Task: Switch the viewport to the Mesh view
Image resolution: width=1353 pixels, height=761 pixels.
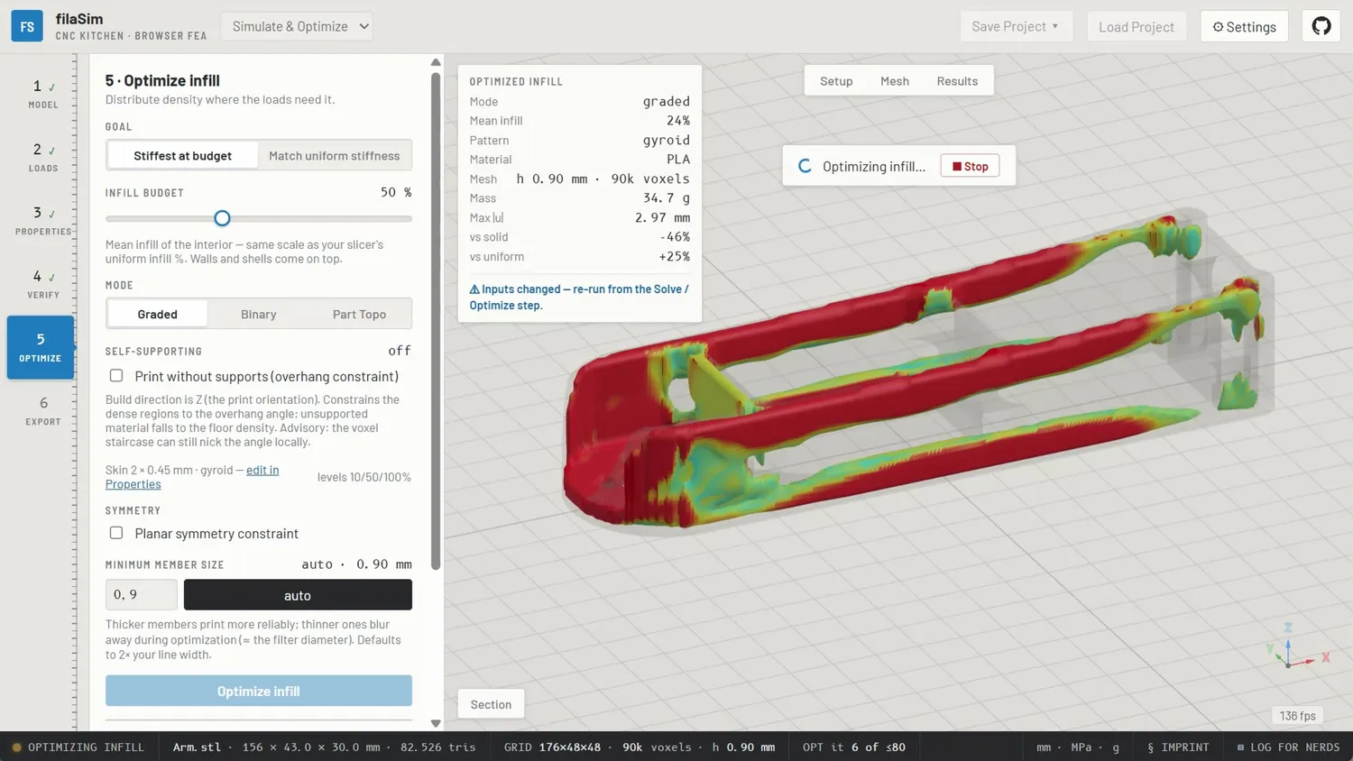Action: tap(895, 81)
